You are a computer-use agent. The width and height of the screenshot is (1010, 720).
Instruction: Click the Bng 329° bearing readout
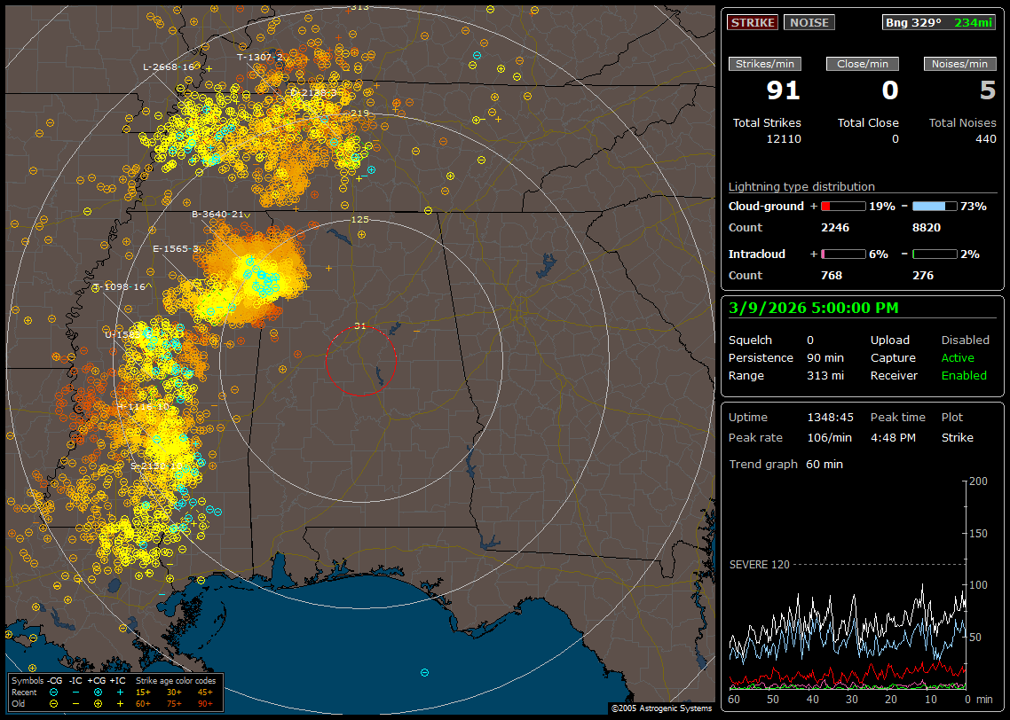(912, 22)
